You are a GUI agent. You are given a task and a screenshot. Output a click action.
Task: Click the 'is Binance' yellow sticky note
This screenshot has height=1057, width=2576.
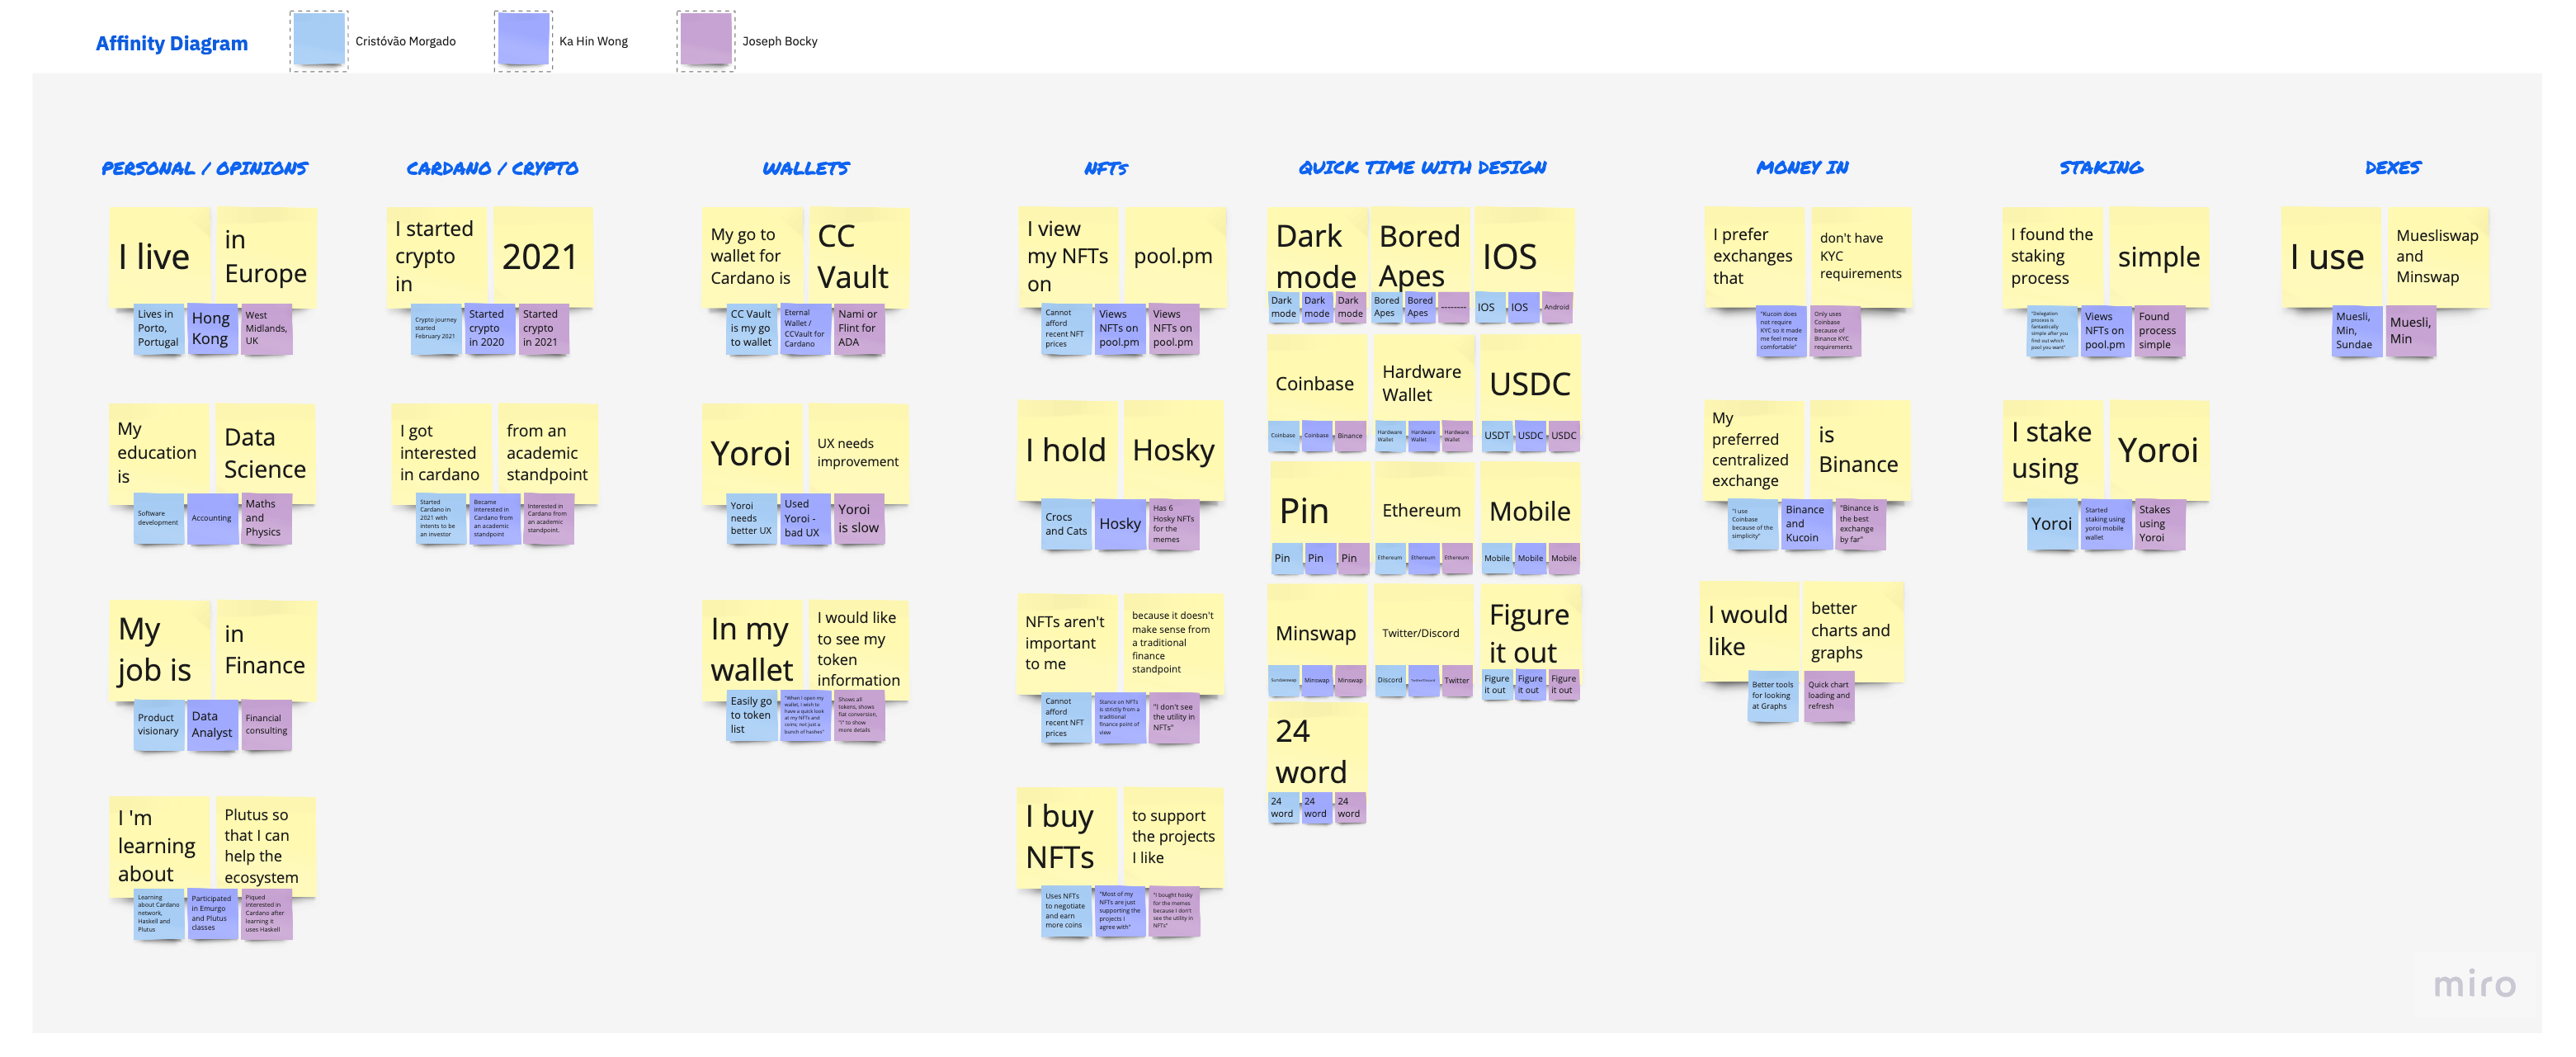pos(1859,450)
